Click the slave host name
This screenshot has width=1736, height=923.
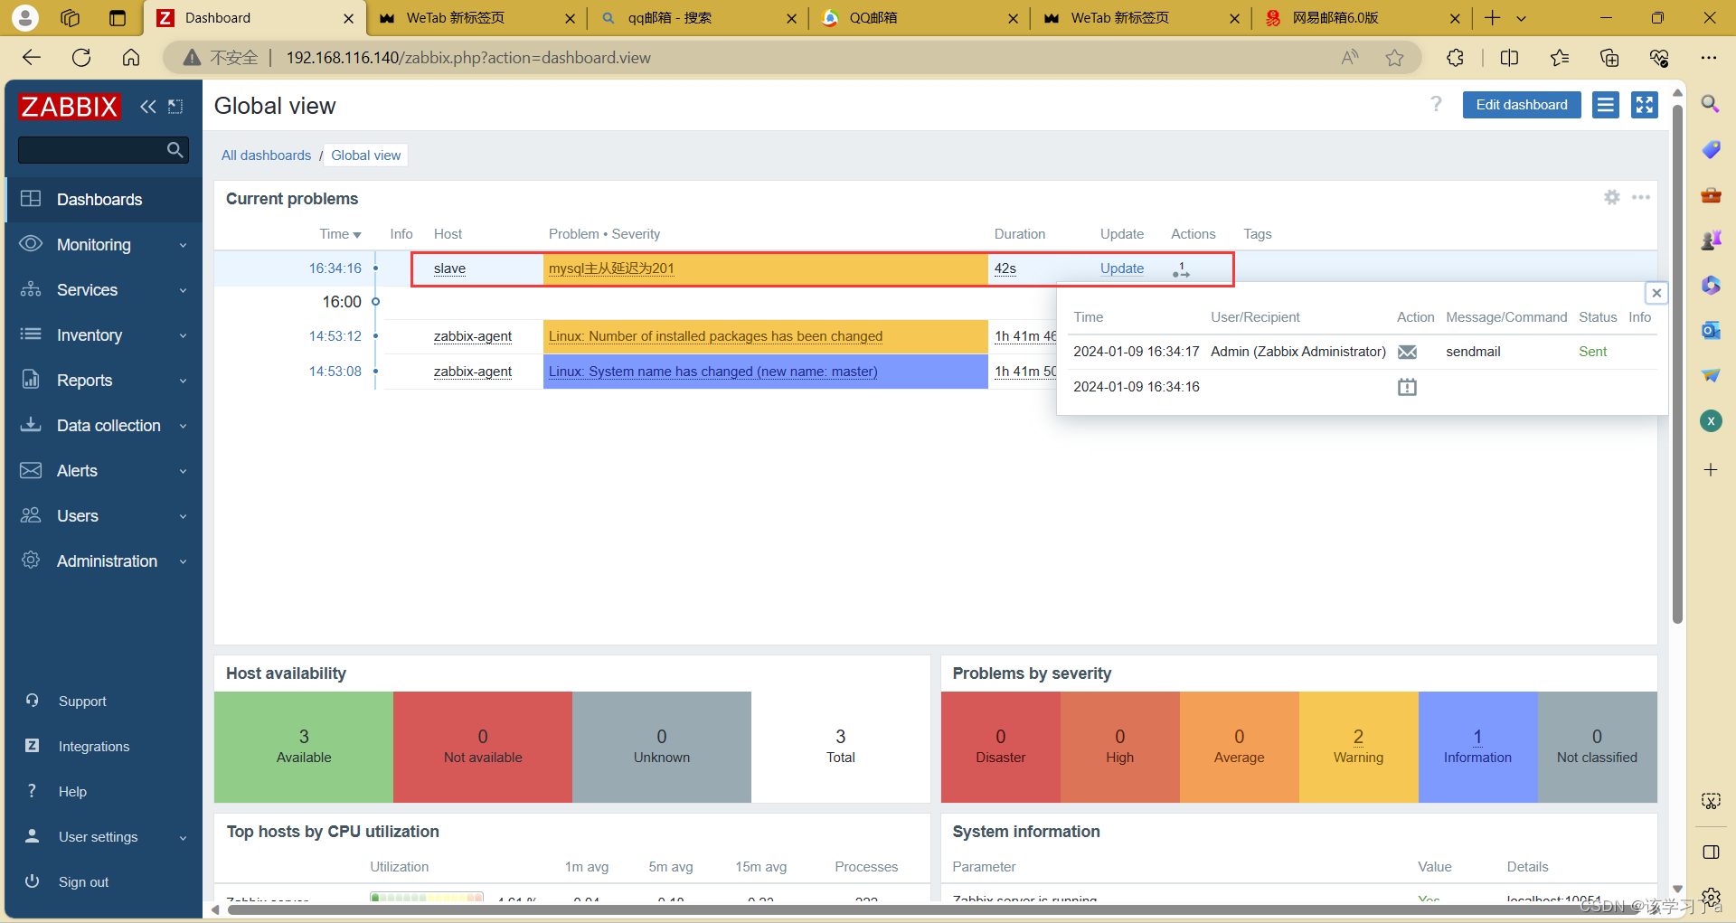tap(449, 268)
